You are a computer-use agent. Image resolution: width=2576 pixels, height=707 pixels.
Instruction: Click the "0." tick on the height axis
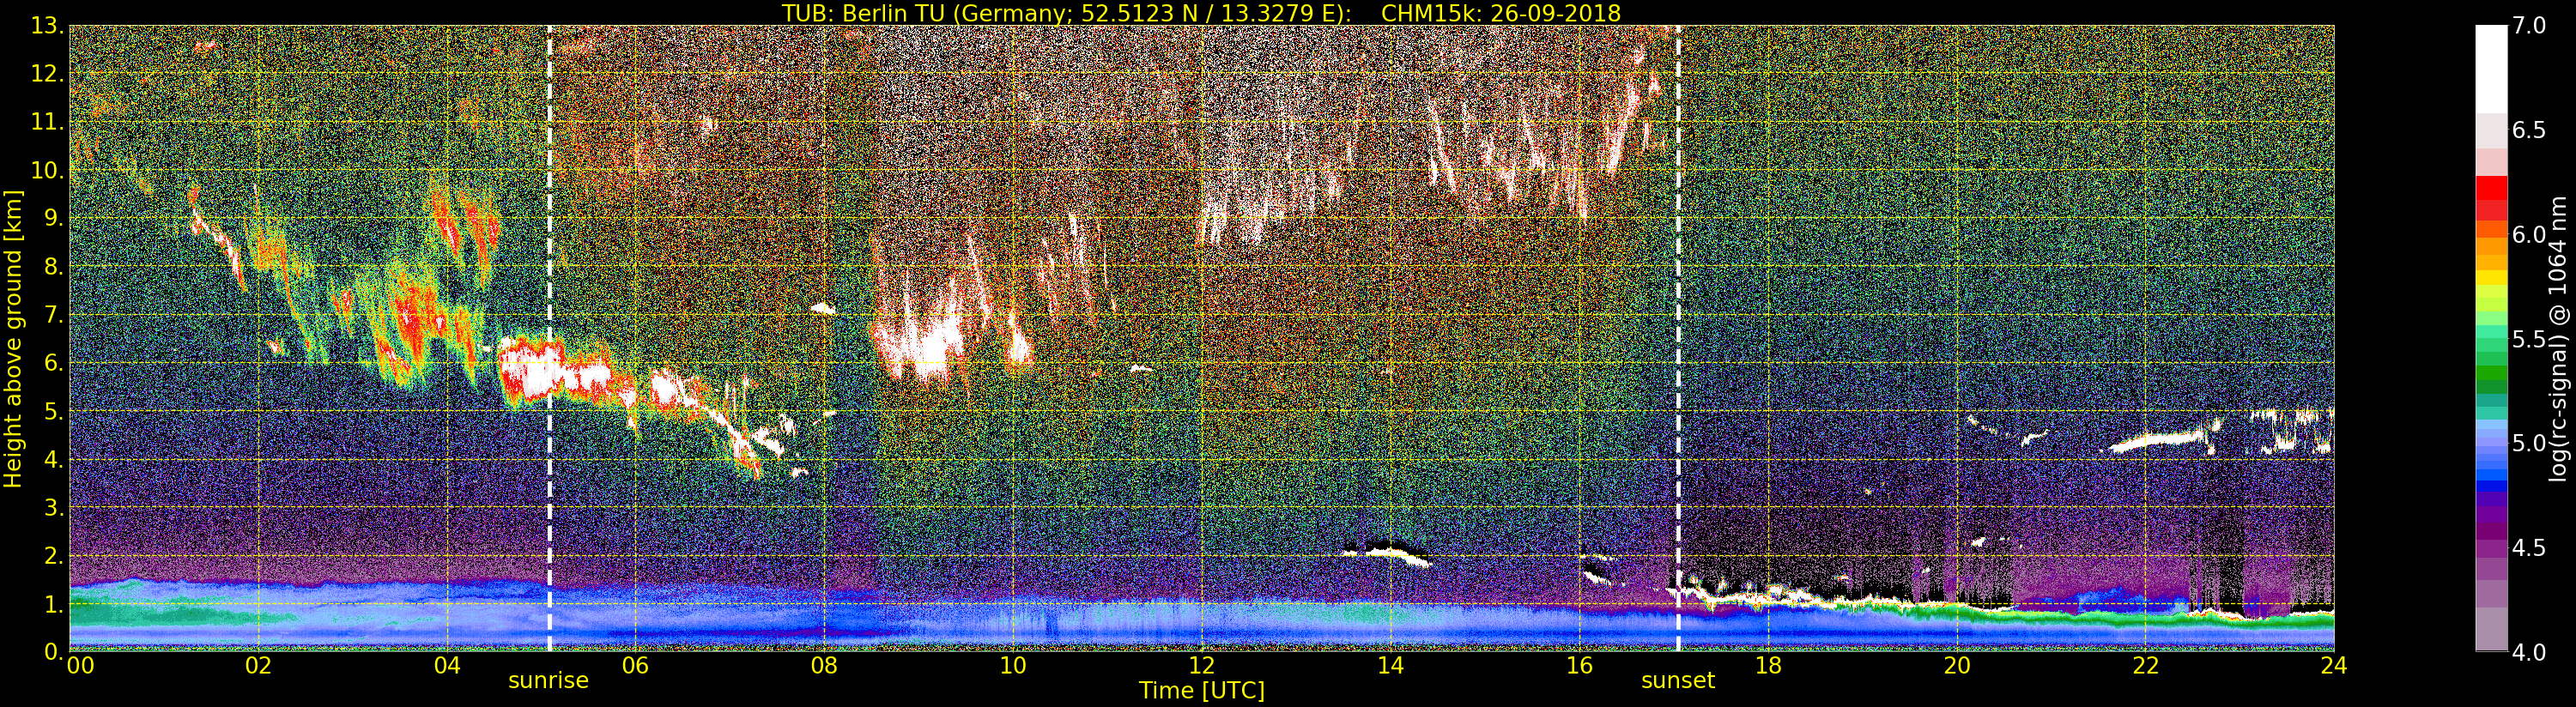pos(52,651)
